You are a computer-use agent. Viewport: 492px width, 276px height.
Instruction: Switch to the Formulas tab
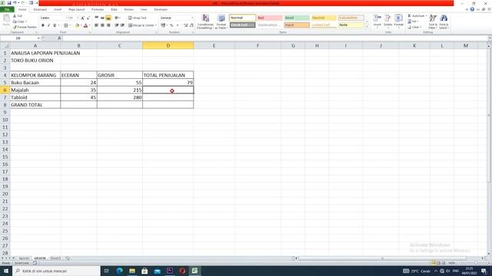(98, 10)
